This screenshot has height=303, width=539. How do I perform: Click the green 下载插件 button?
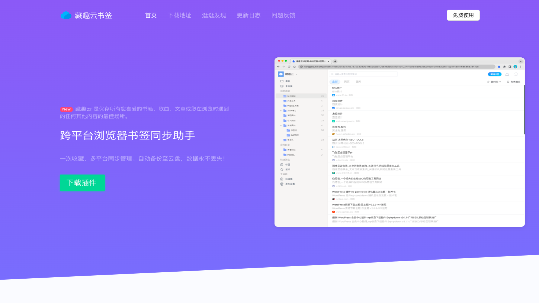[82, 182]
